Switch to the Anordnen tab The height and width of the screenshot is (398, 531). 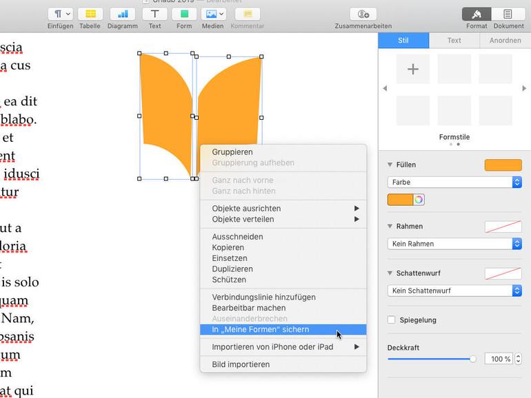(505, 41)
